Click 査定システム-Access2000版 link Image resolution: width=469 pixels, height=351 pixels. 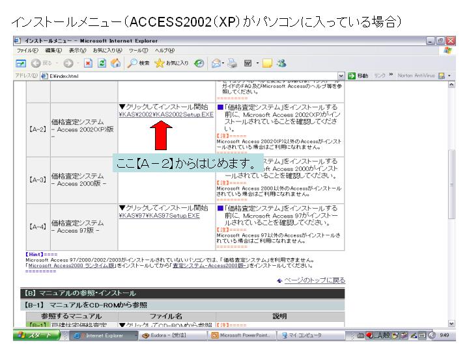click(x=210, y=265)
